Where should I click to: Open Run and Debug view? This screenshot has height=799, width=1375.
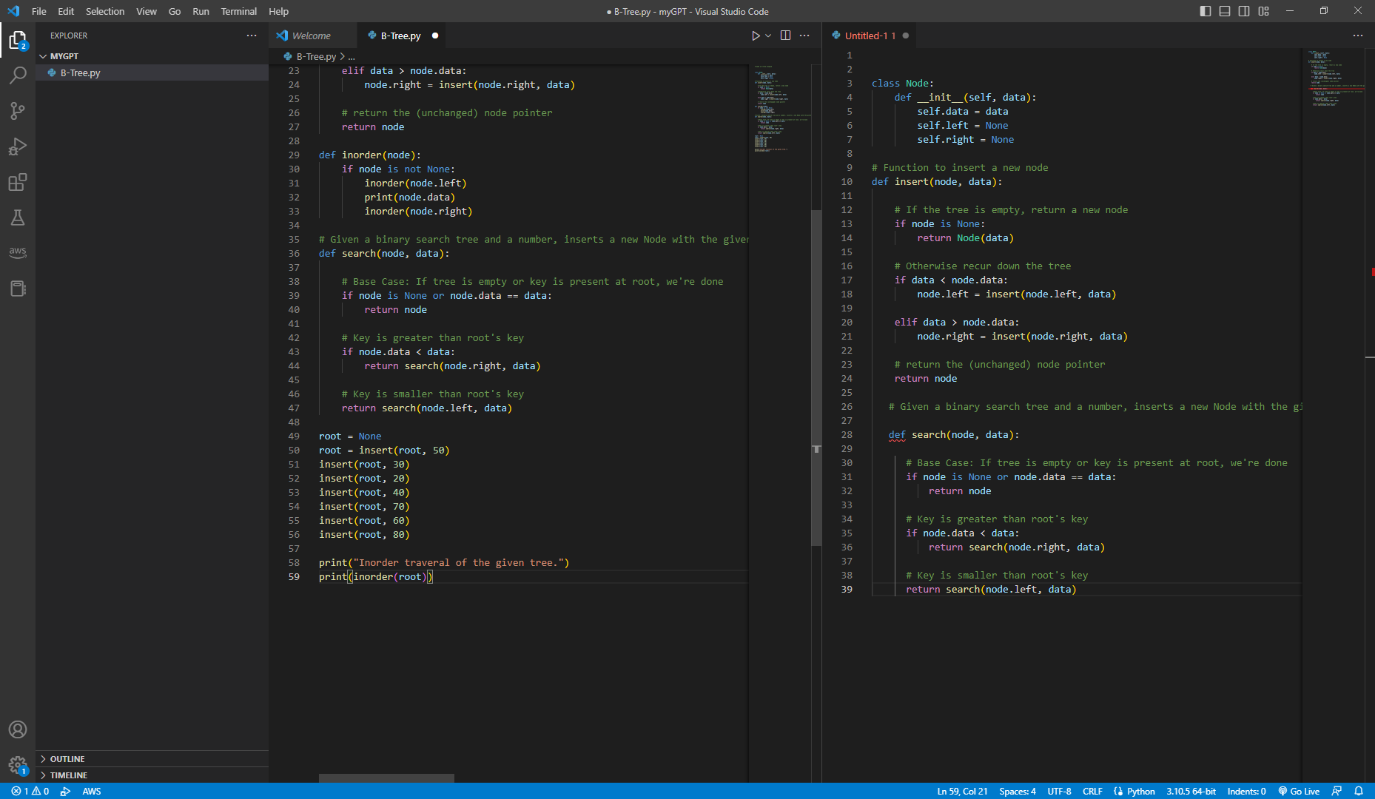point(18,146)
